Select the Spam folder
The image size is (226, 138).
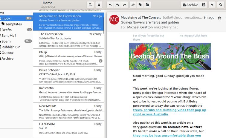pyautogui.click(x=6, y=41)
